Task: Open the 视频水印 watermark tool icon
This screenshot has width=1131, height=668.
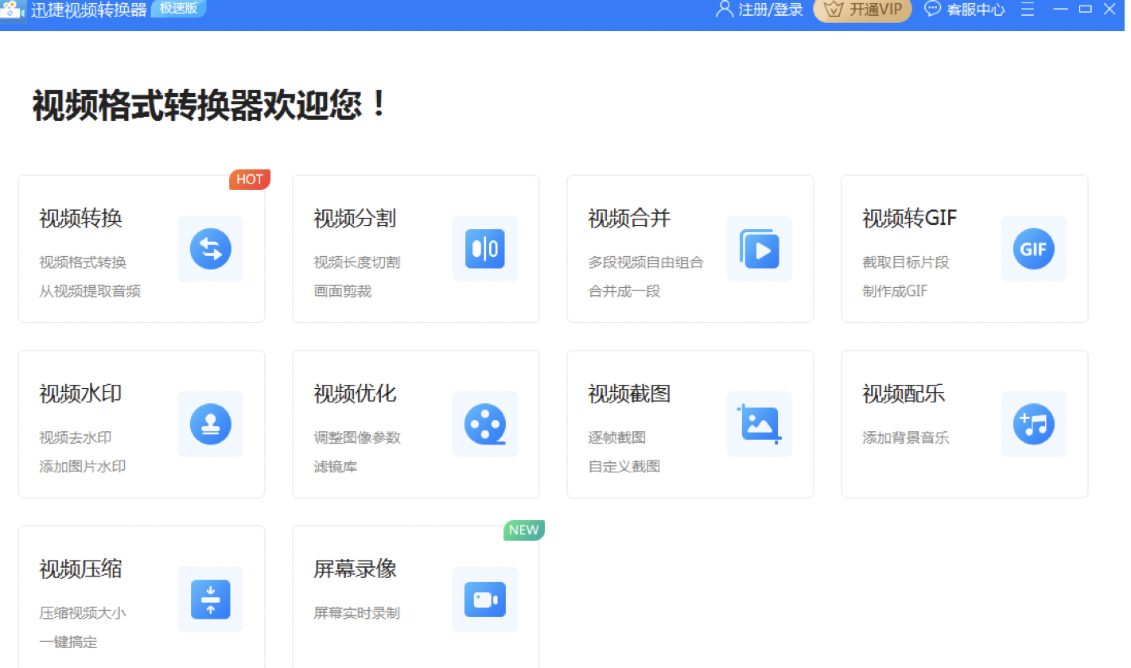Action: (210, 424)
